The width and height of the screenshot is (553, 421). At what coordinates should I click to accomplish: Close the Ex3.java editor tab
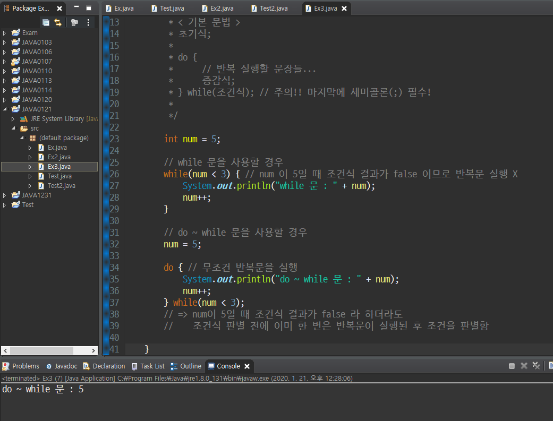(345, 8)
